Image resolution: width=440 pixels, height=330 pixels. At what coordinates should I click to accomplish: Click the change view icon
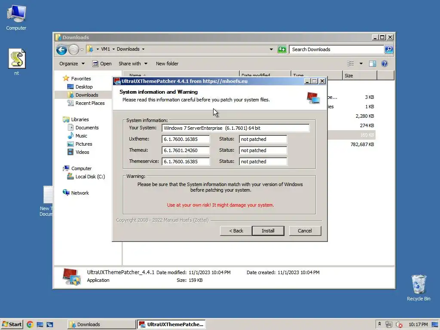[351, 64]
